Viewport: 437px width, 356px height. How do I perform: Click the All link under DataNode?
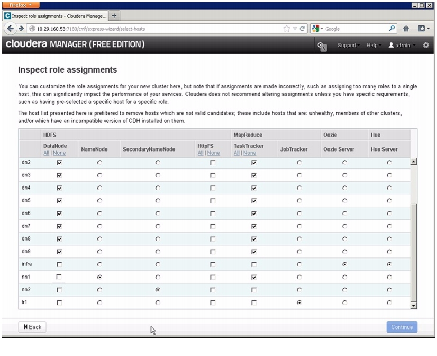(x=46, y=153)
